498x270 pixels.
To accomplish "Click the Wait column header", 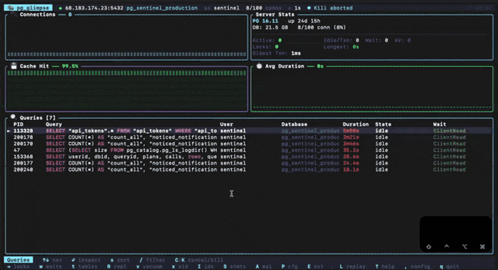I will 439,124.
